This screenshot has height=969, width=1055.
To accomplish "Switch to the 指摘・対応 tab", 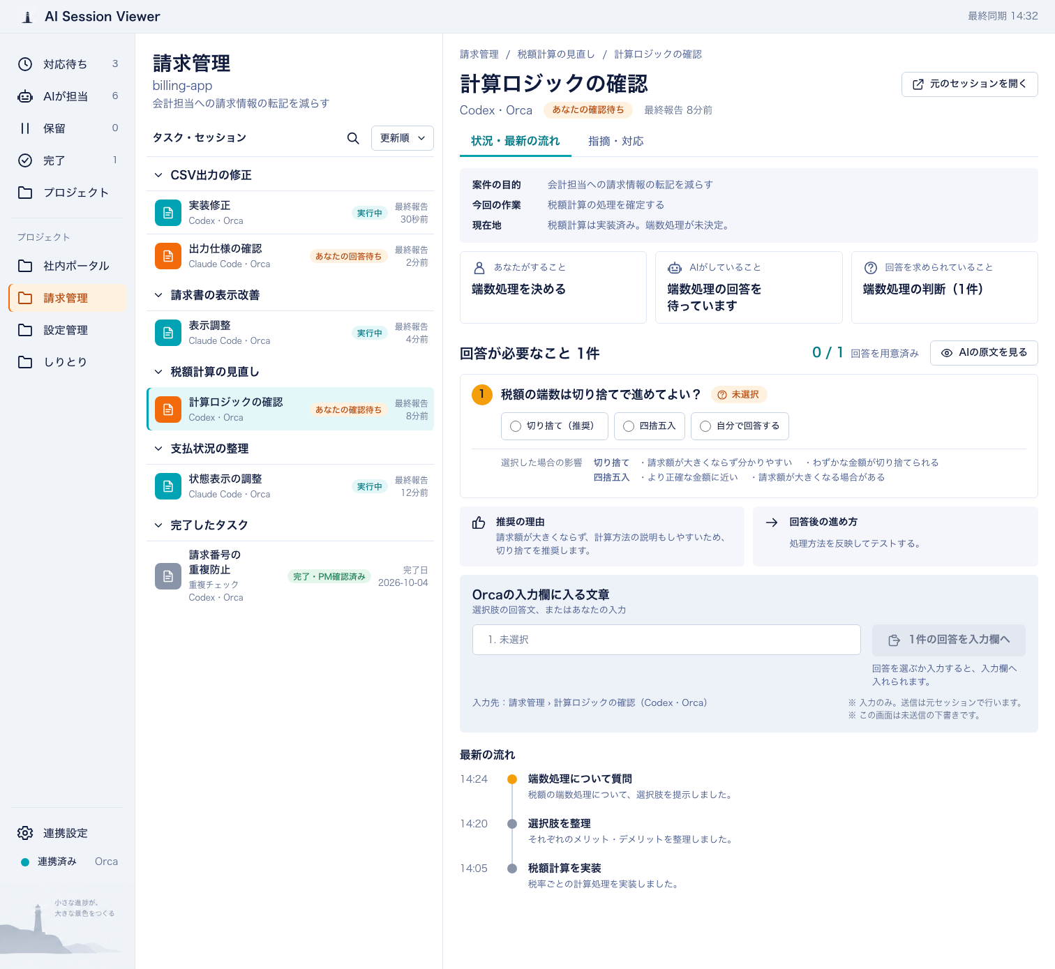I will 616,142.
